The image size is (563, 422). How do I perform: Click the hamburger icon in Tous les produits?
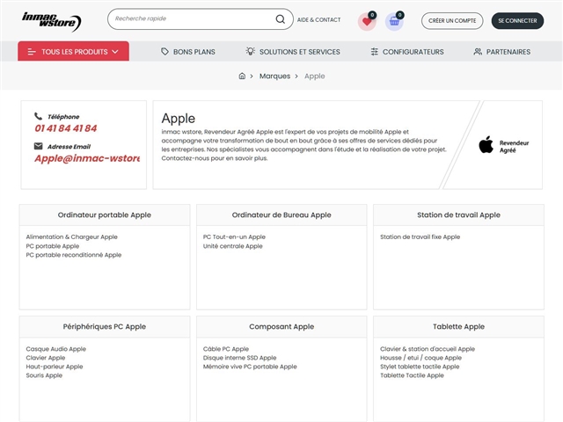(32, 52)
